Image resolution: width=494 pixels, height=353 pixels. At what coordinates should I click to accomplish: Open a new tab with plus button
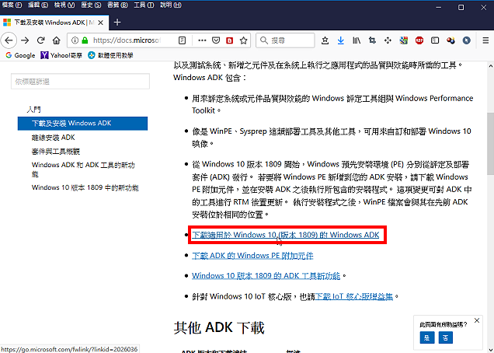tap(117, 23)
